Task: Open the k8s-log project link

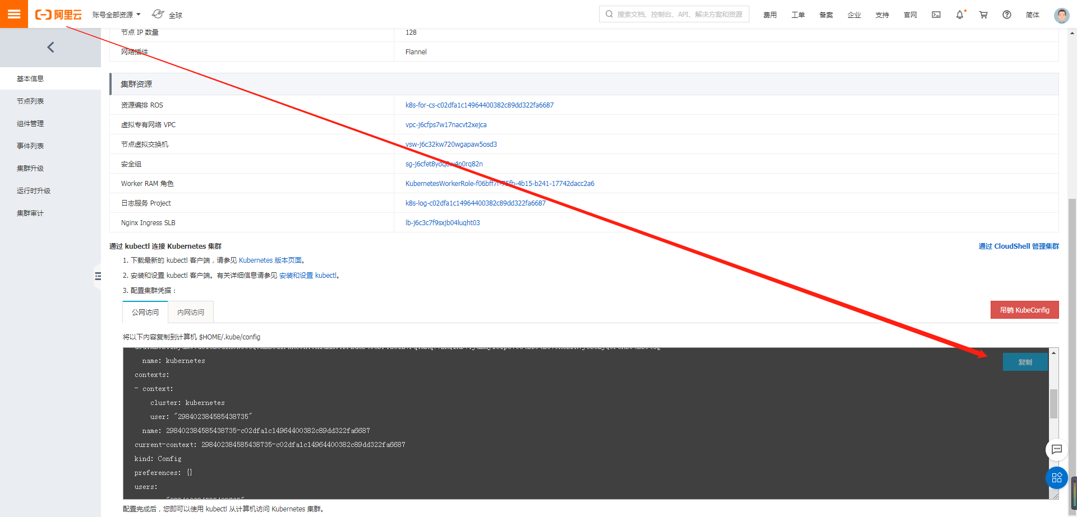Action: (x=476, y=203)
